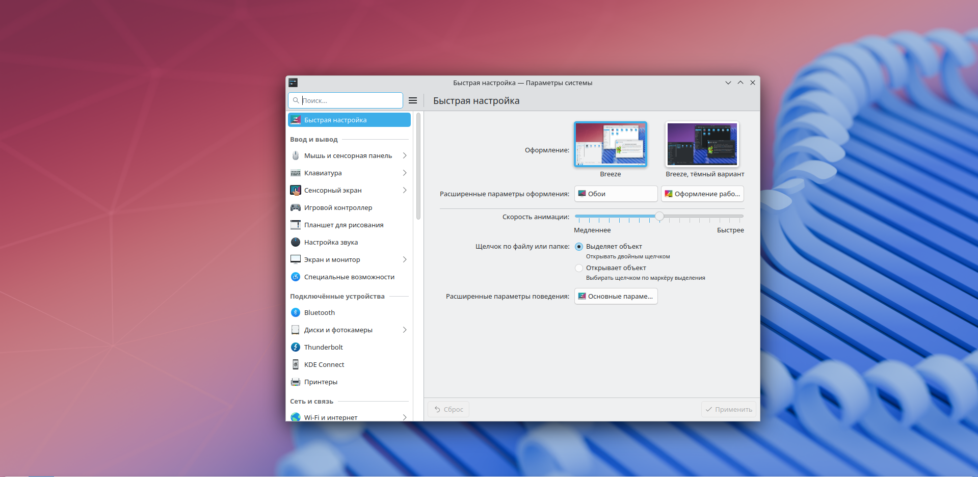This screenshot has width=978, height=477.
Task: Open Игровой контроллер settings page
Action: pyautogui.click(x=350, y=207)
